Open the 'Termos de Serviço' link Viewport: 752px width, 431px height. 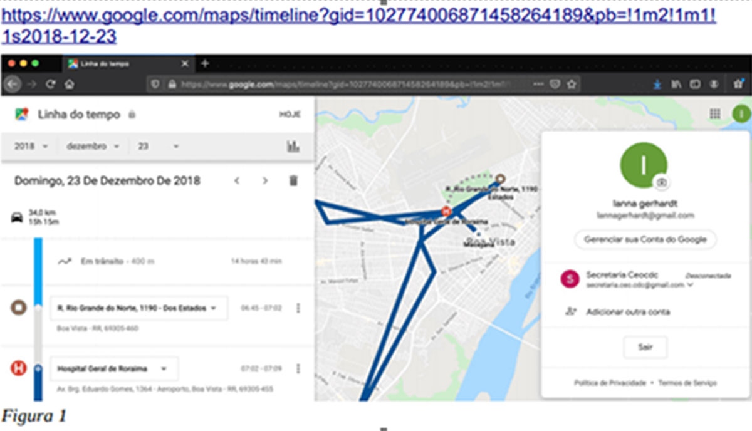687,383
